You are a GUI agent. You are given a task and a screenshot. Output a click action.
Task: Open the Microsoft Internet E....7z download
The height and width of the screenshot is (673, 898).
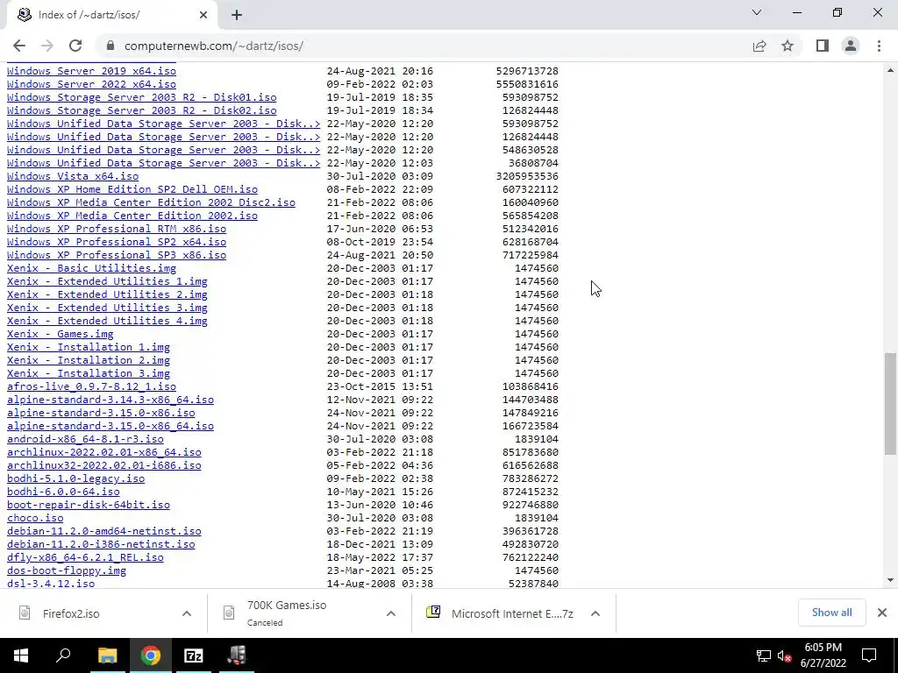(512, 613)
